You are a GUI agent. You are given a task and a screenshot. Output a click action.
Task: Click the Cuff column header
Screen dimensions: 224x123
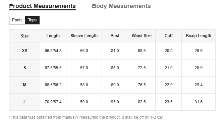tap(169, 36)
